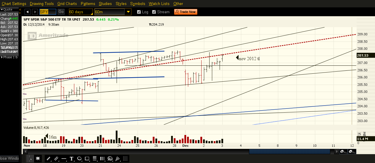Click the Ask: 207.53 quote row
375x163 pixels.
coord(9,27)
